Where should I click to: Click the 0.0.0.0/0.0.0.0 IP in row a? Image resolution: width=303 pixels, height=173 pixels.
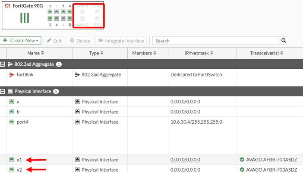[185, 102]
